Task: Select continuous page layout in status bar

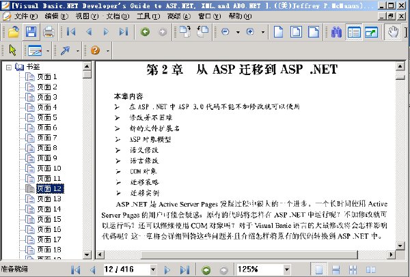Action: [x=336, y=269]
